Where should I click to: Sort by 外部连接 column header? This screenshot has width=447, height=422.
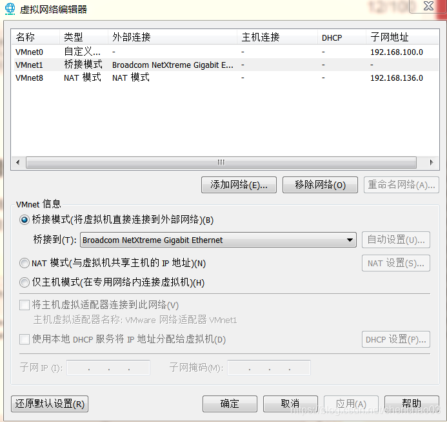(x=172, y=37)
